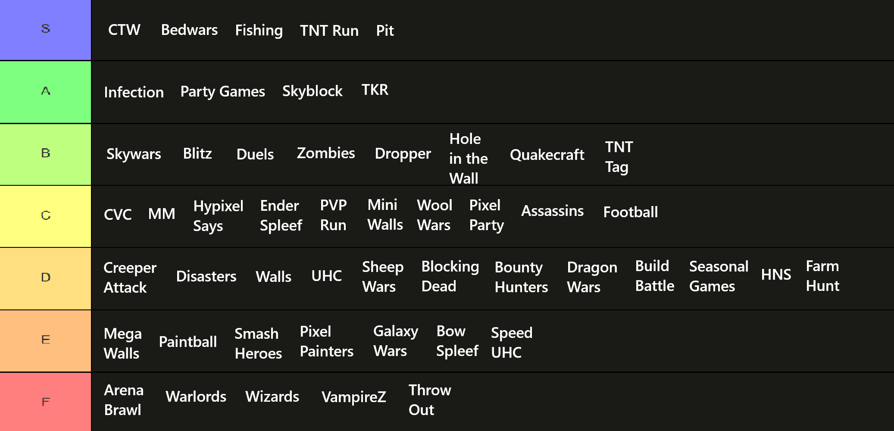Select the green A tier label
The height and width of the screenshot is (431, 894).
tap(45, 92)
